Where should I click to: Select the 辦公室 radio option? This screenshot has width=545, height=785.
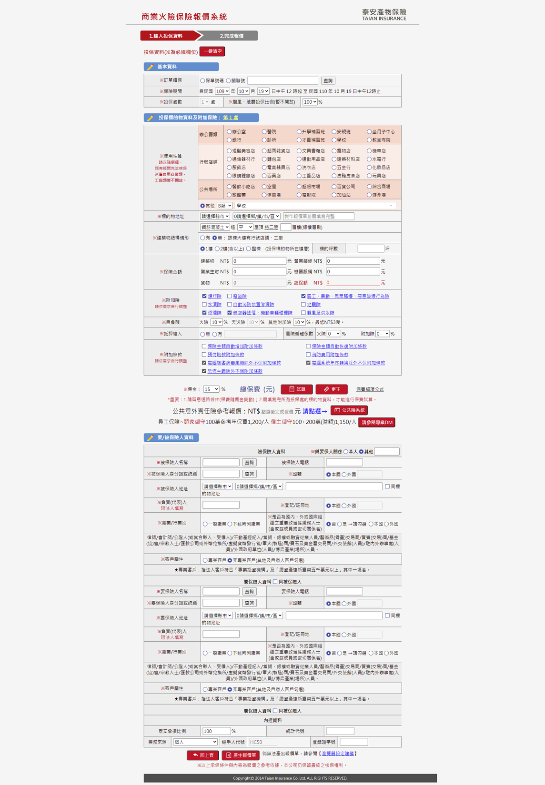230,132
